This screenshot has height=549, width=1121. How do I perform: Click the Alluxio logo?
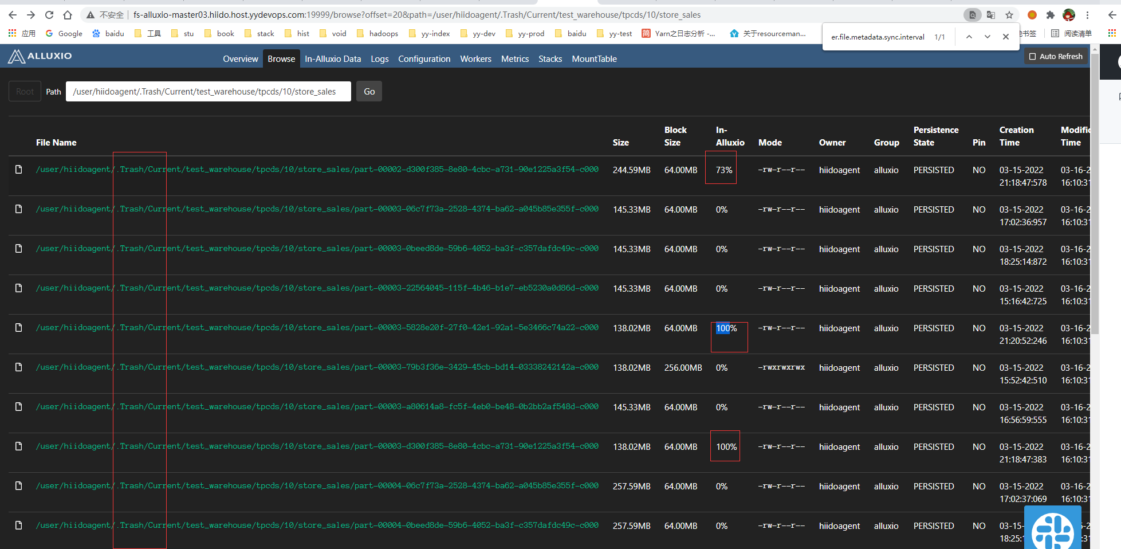tap(39, 56)
